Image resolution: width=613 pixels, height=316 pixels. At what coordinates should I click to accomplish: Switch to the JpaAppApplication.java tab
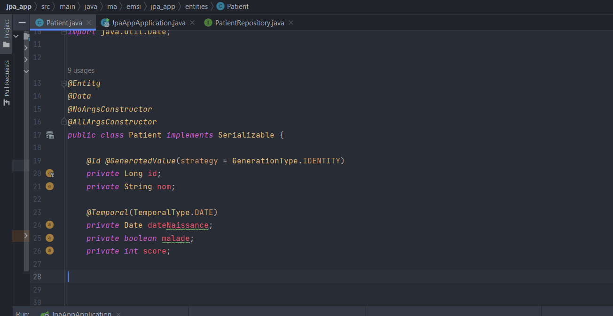[147, 22]
